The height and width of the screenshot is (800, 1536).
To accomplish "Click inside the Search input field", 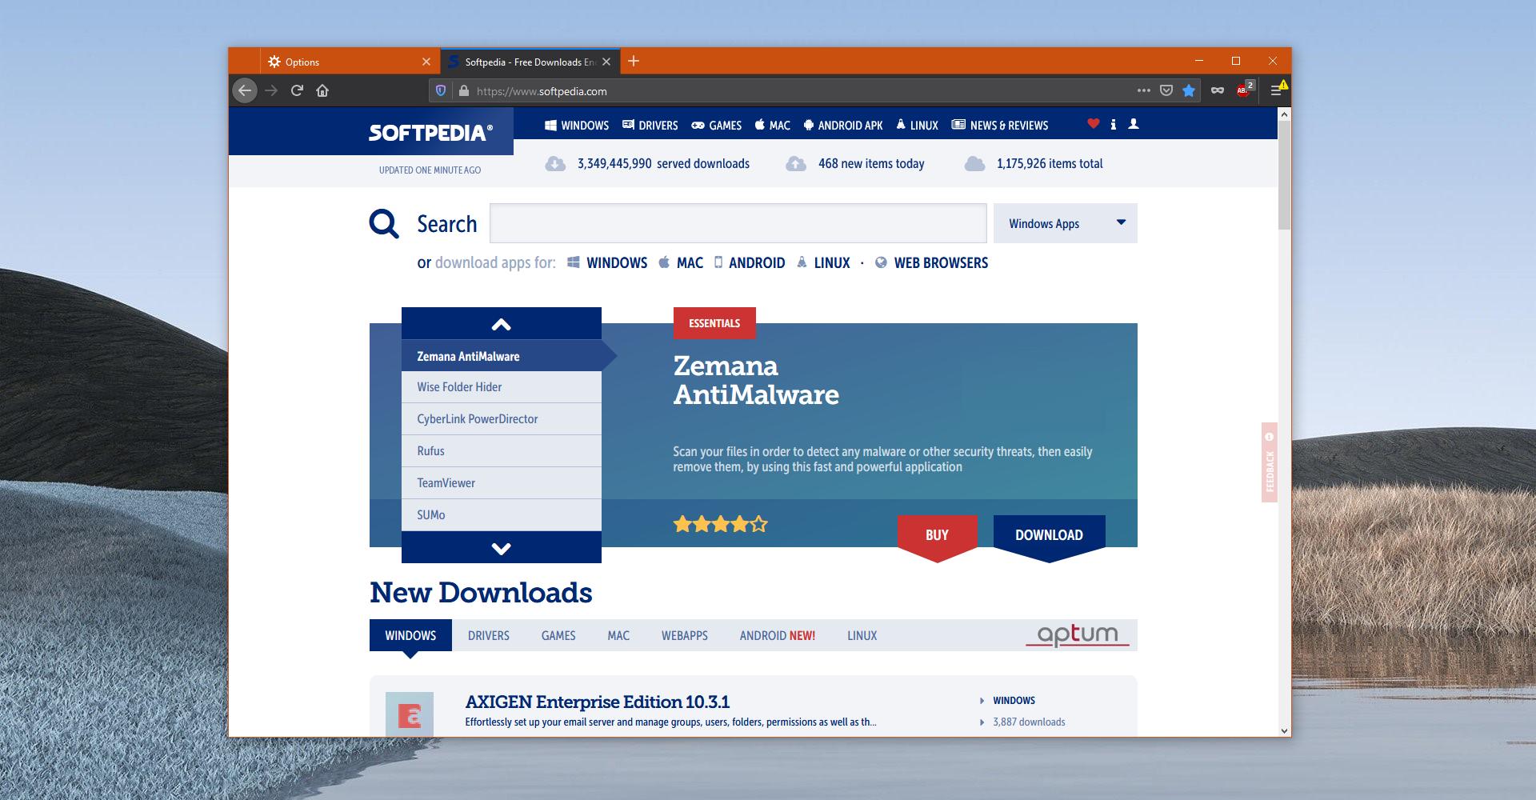I will pos(738,223).
